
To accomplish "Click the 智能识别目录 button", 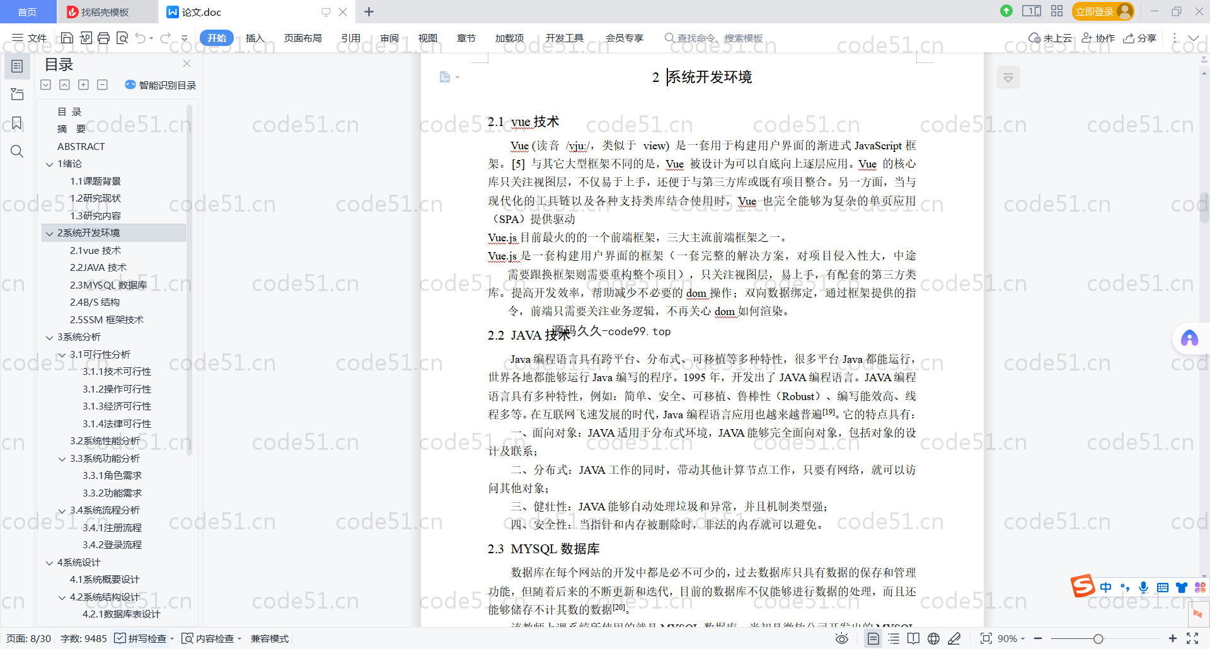I will 161,85.
